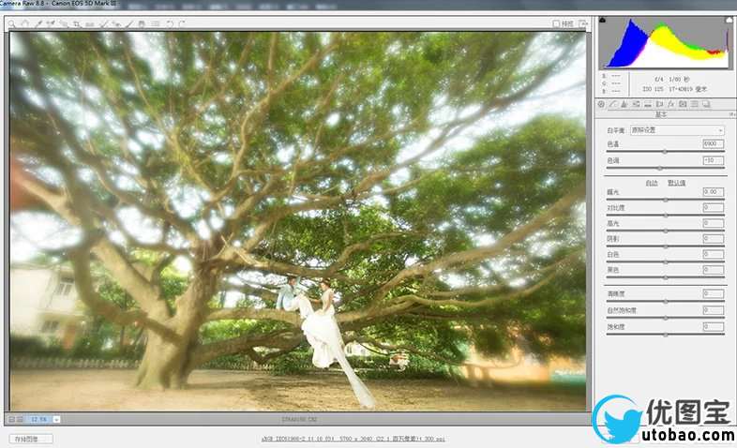
Task: Select the Straighten tool
Action: coord(90,23)
